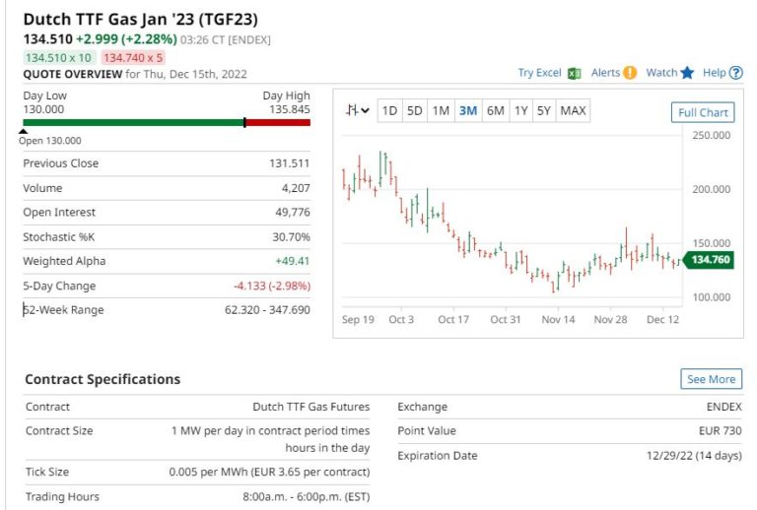Select the 1D chart period

click(x=389, y=110)
